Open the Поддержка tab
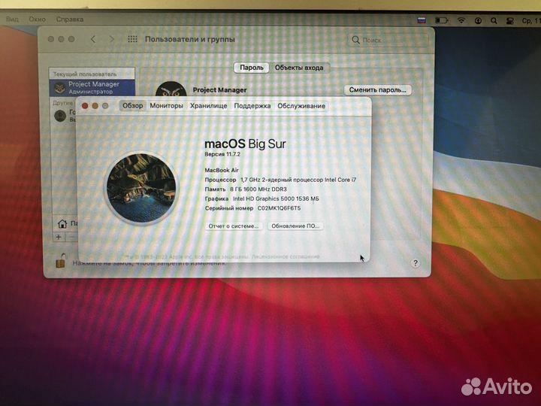Viewport: 541px width, 406px height. pyautogui.click(x=252, y=106)
